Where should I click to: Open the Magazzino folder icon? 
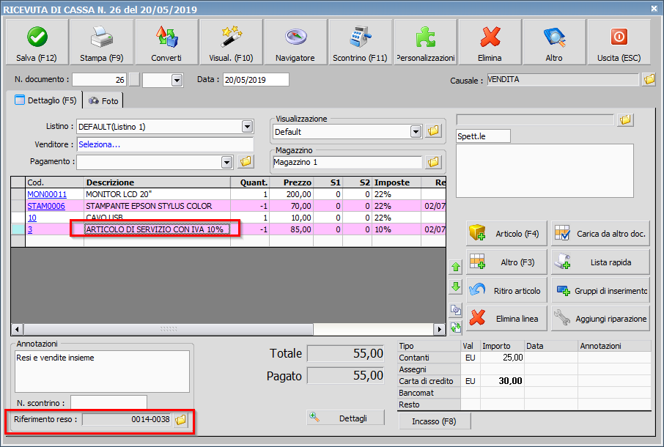433,162
